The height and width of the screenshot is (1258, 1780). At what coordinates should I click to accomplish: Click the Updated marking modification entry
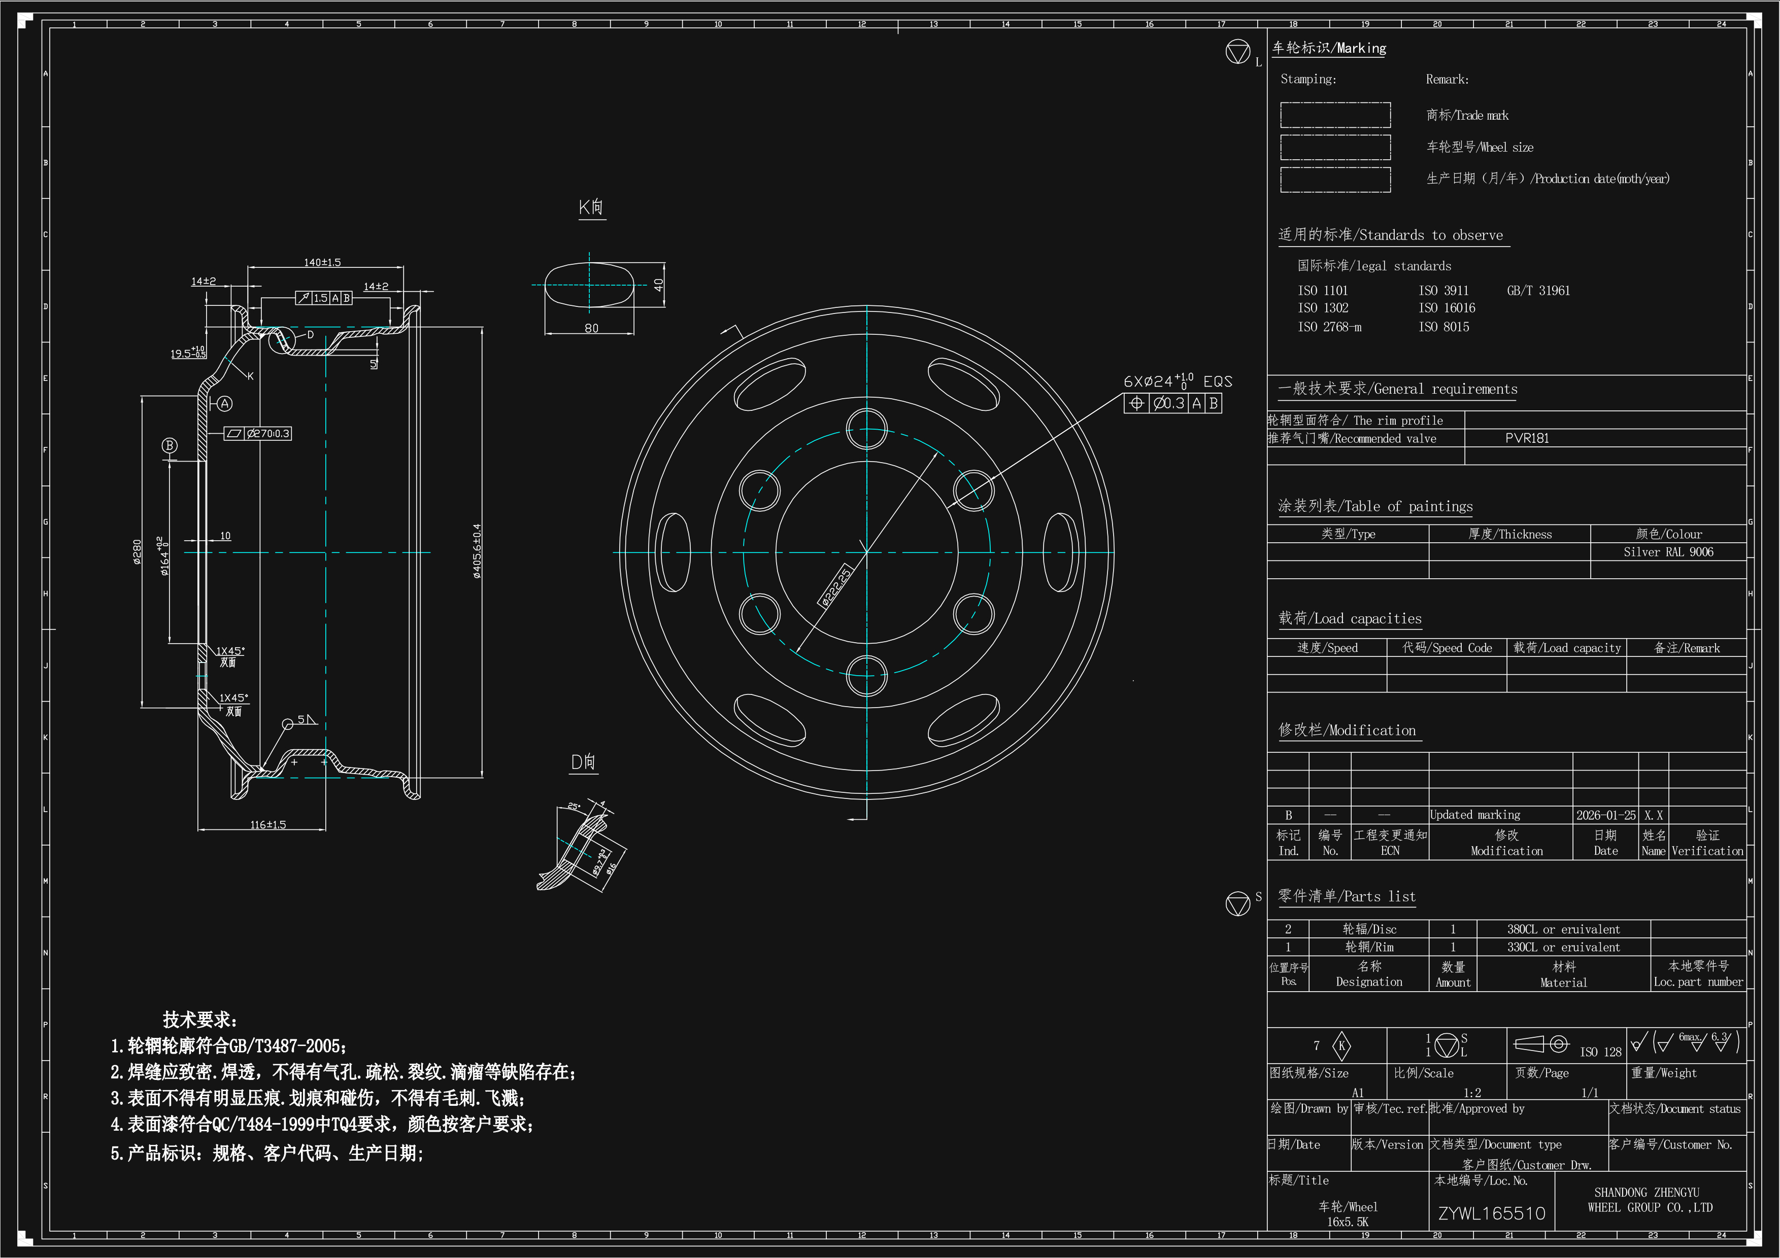pos(1474,815)
